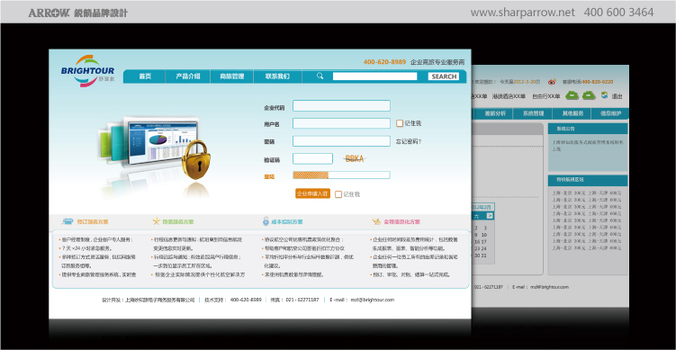
Task: Click the orange 登陆 label
Action: pos(269,176)
